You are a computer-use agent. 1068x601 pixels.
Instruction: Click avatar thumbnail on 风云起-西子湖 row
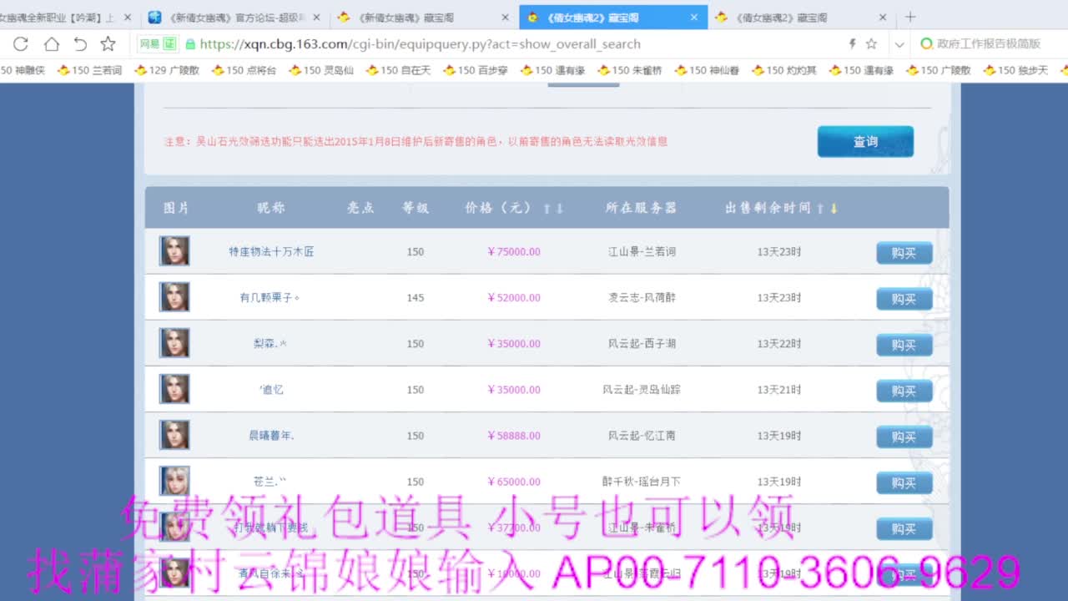pyautogui.click(x=174, y=343)
